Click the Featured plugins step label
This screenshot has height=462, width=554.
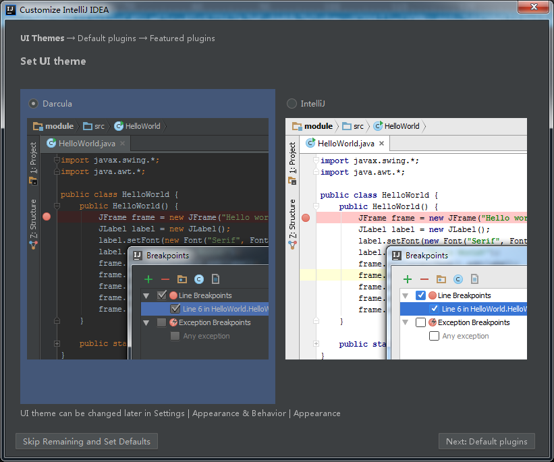click(182, 38)
